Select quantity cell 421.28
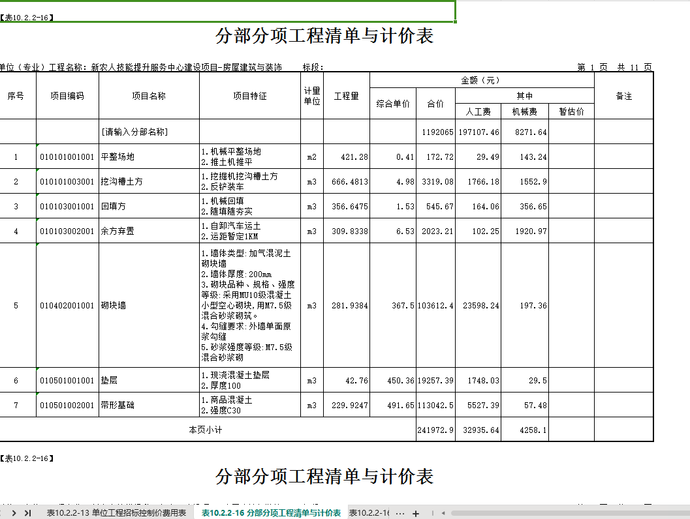Viewport: 690px width, 519px height. coord(347,157)
